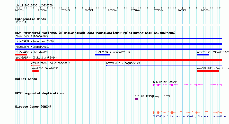Click the chr11:20518235..20606738 coordinate label
Screen dimensions: 229x124
point(34,5)
